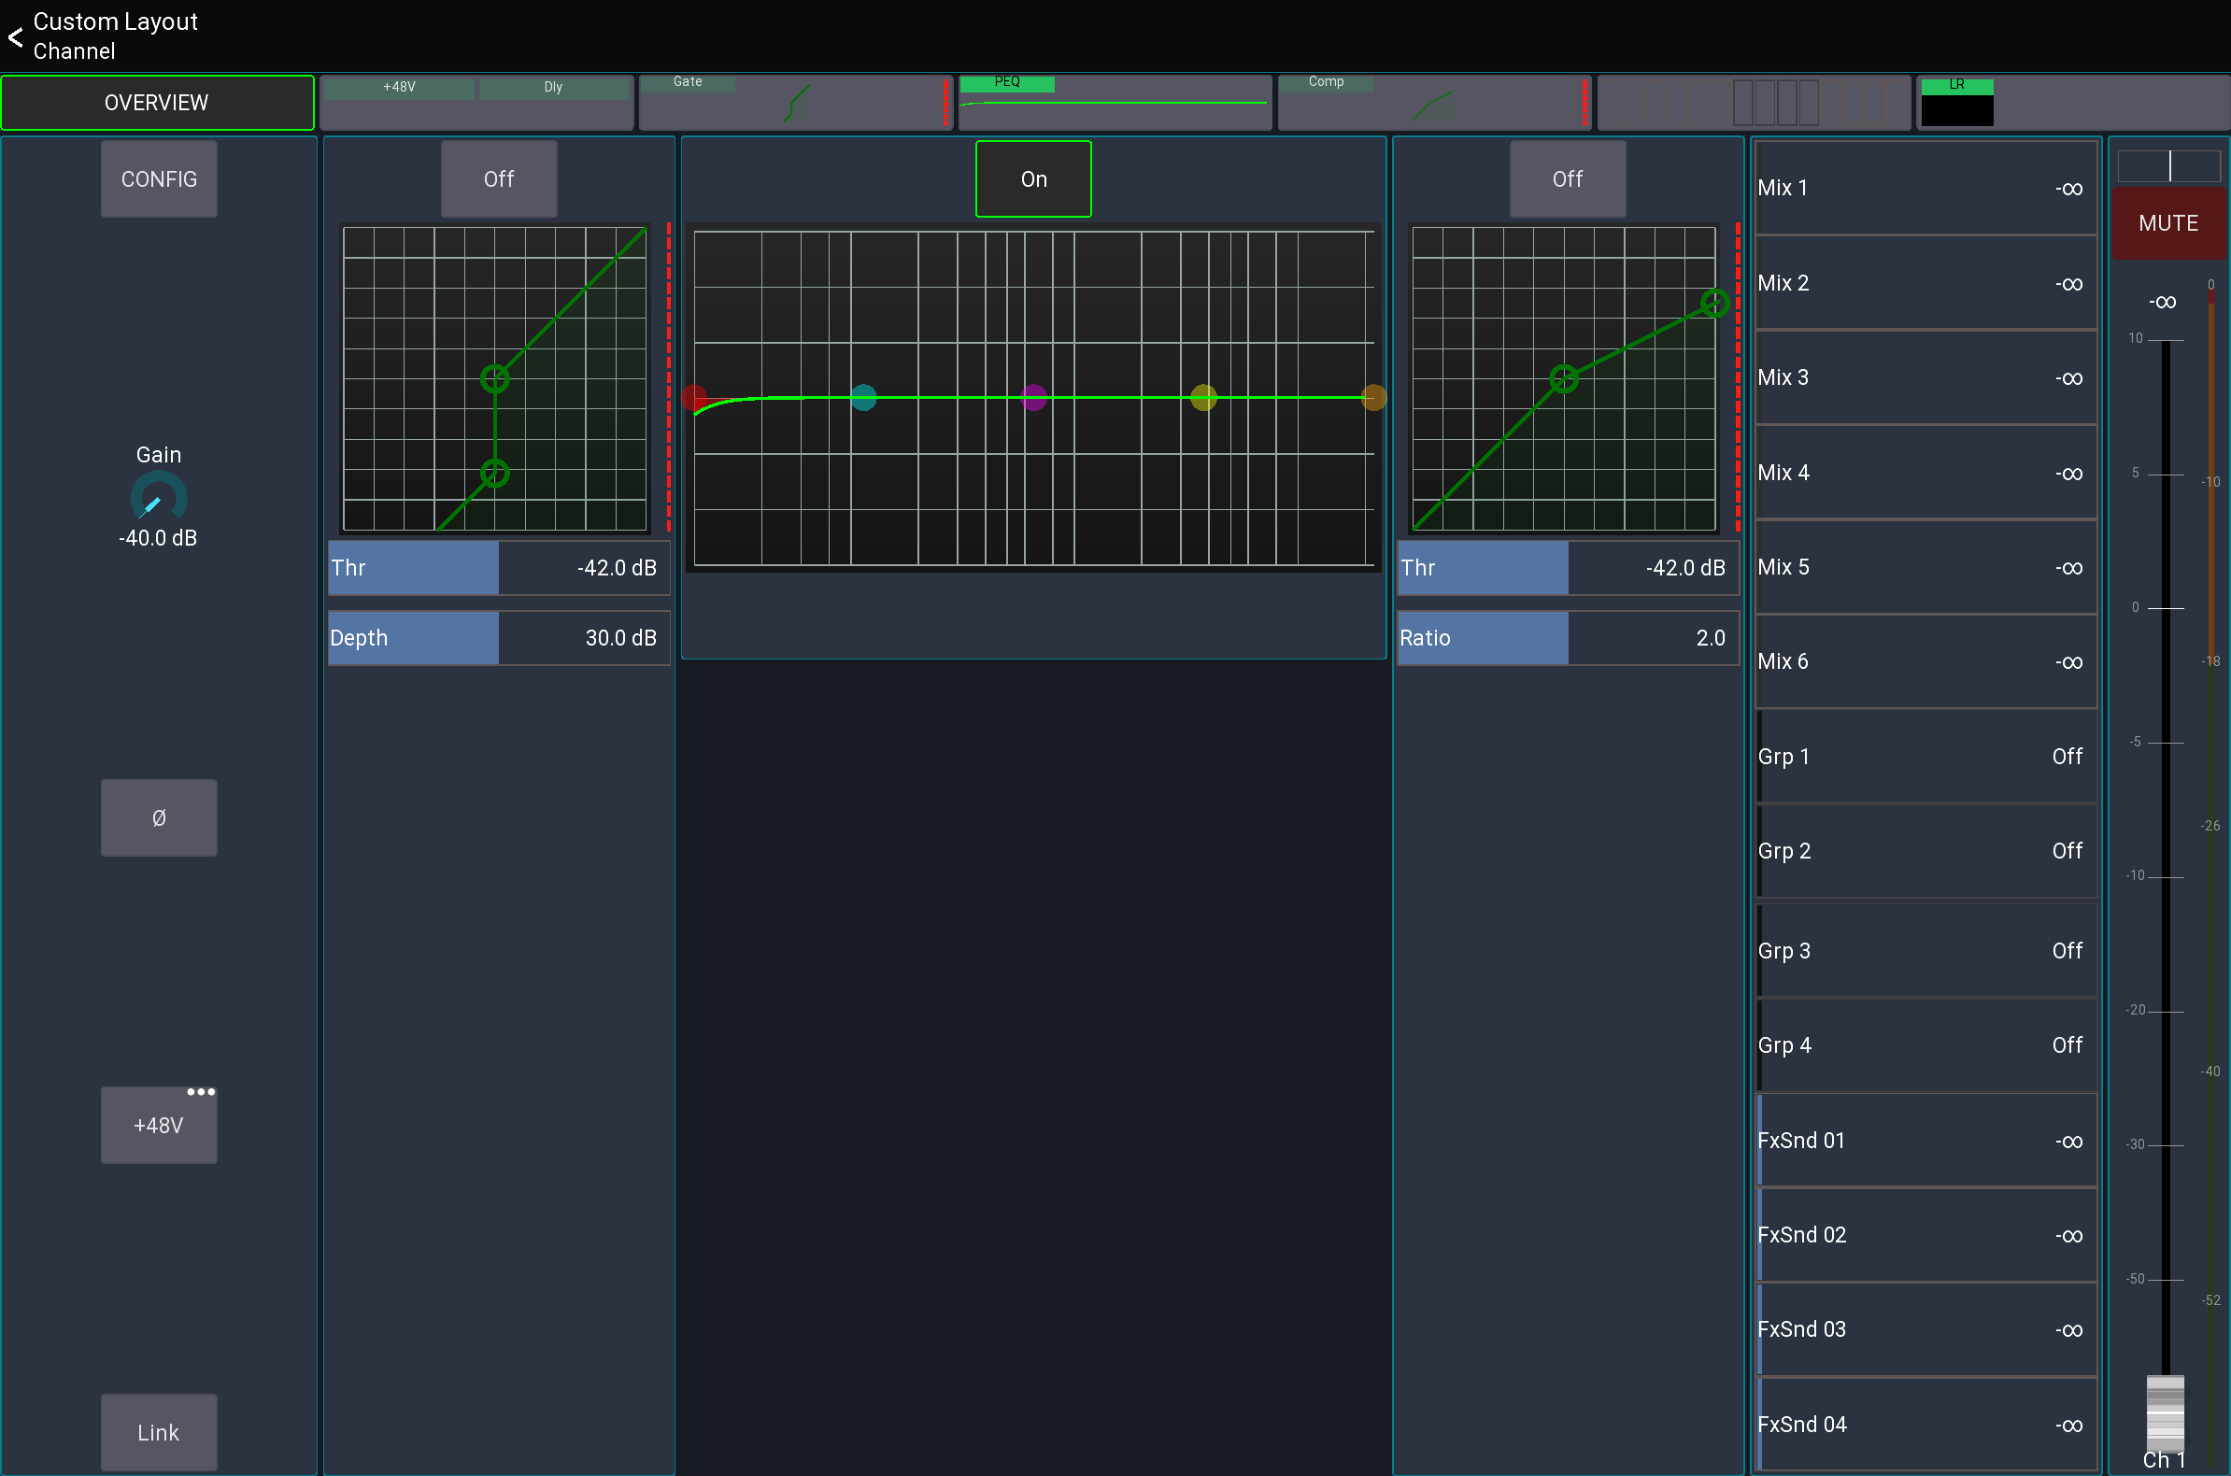Image resolution: width=2231 pixels, height=1476 pixels.
Task: Select the Comp curve thumbnail in top strip
Action: (x=1435, y=102)
